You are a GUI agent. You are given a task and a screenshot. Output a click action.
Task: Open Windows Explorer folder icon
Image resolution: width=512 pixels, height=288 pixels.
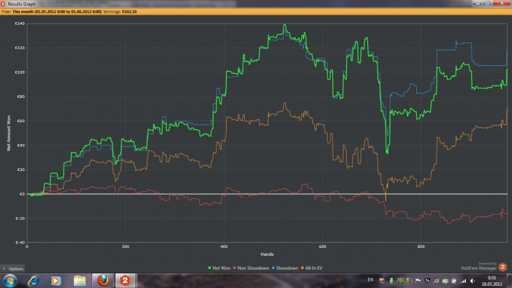(x=80, y=281)
